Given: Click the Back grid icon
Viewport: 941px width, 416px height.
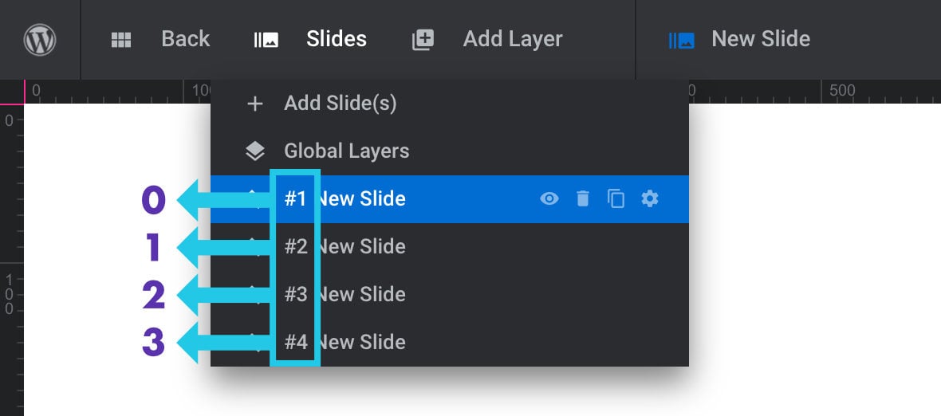Looking at the screenshot, I should (x=121, y=40).
